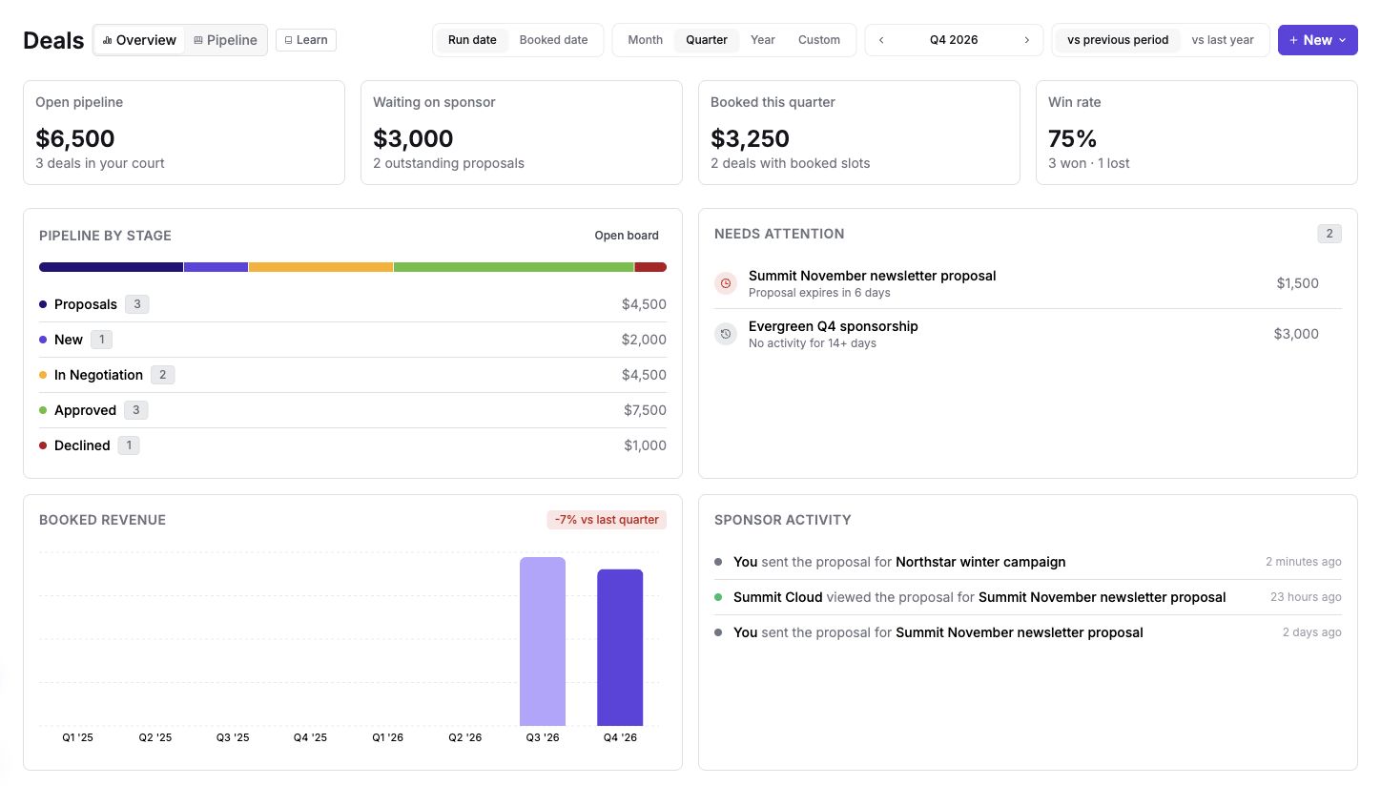Switch to the Pipeline tab
The image size is (1381, 786).
click(x=225, y=40)
